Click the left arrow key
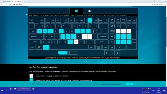 (x=107, y=53)
